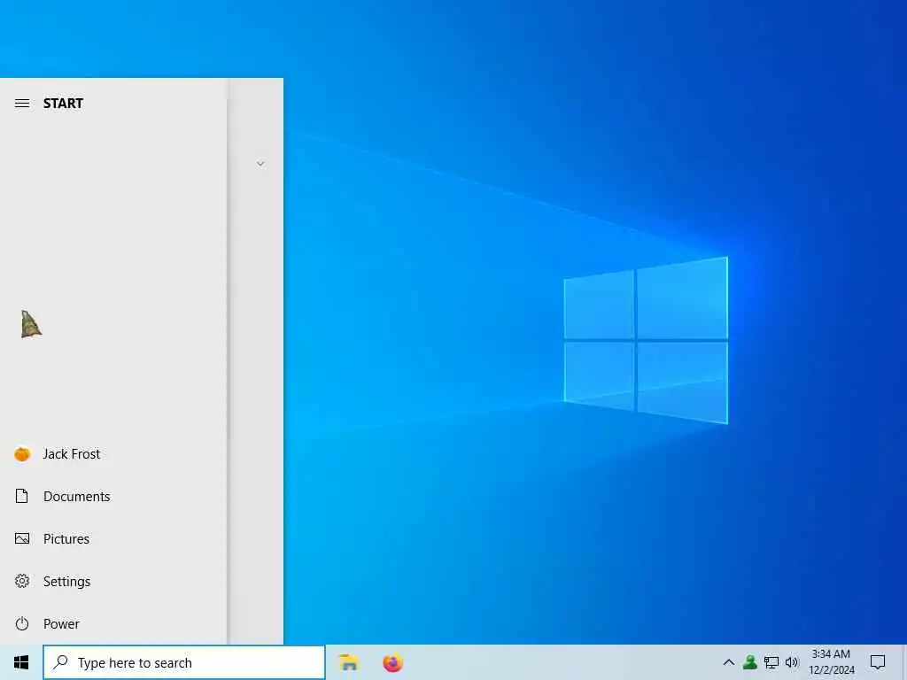
Task: Collapse the START hamburger menu
Action: 22,104
